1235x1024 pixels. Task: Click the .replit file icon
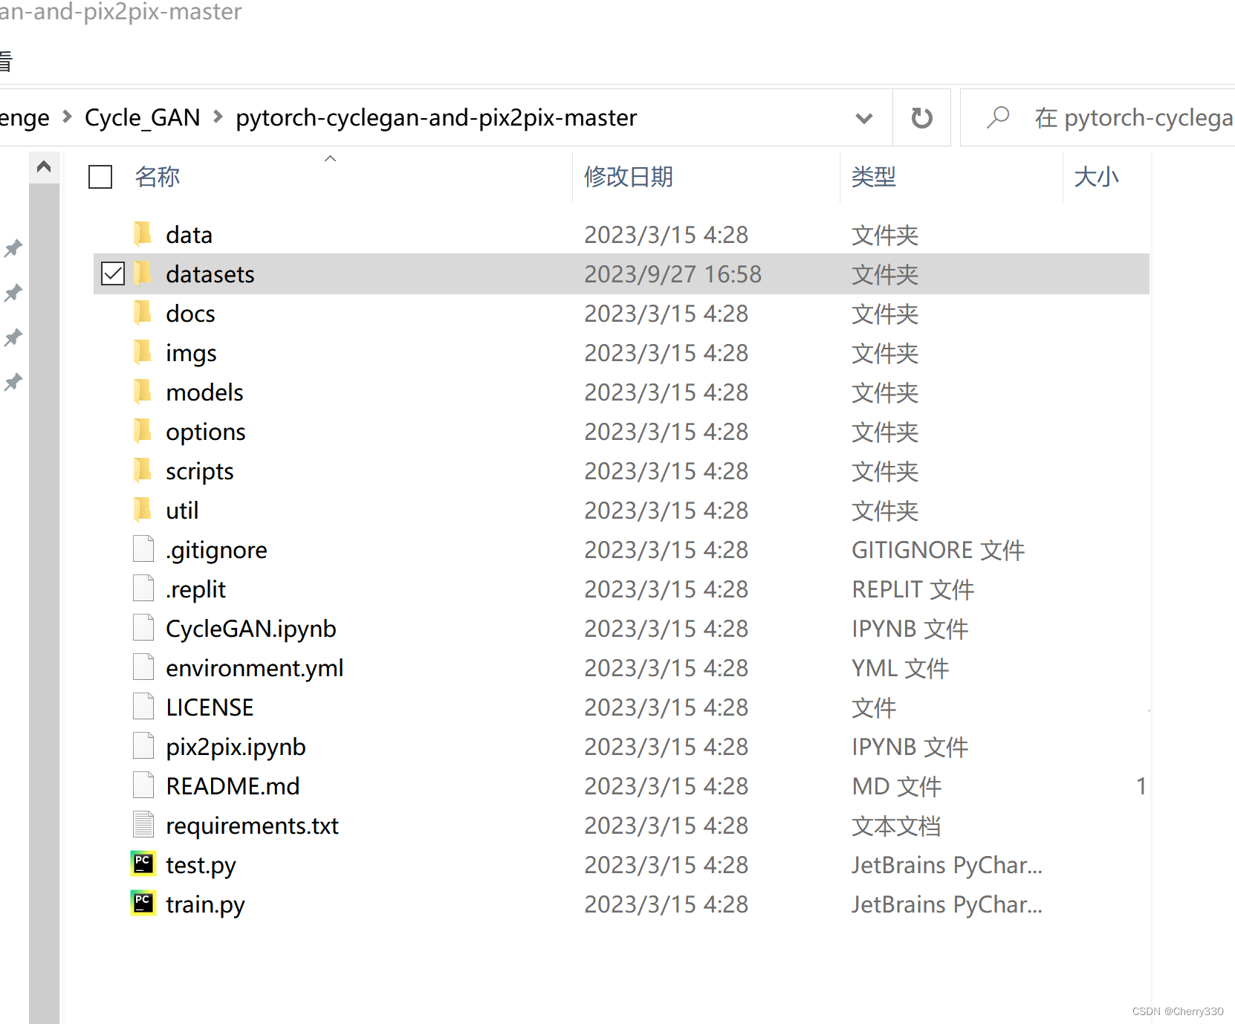point(143,589)
